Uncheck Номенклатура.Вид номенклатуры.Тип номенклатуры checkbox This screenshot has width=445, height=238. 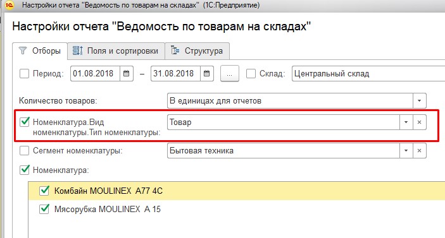(25, 122)
